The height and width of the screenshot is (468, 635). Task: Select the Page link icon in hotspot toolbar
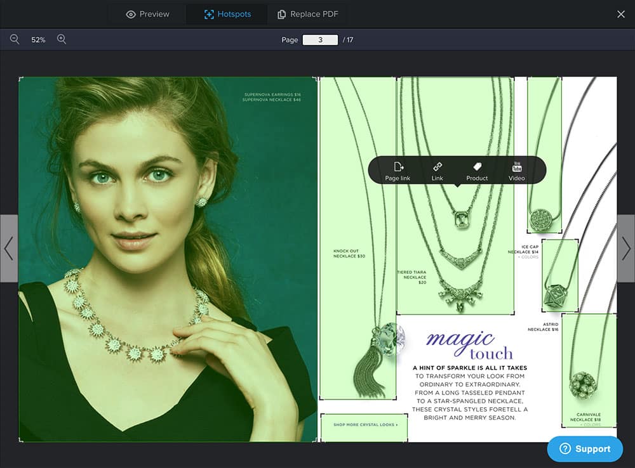pos(398,166)
